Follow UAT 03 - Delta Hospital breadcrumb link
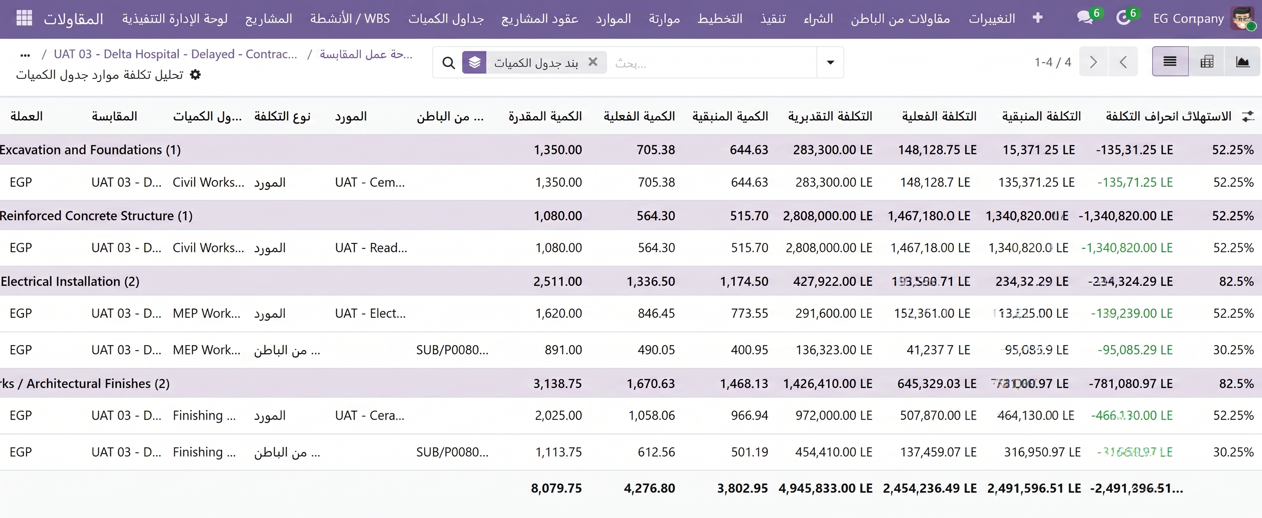This screenshot has width=1262, height=518. (175, 54)
